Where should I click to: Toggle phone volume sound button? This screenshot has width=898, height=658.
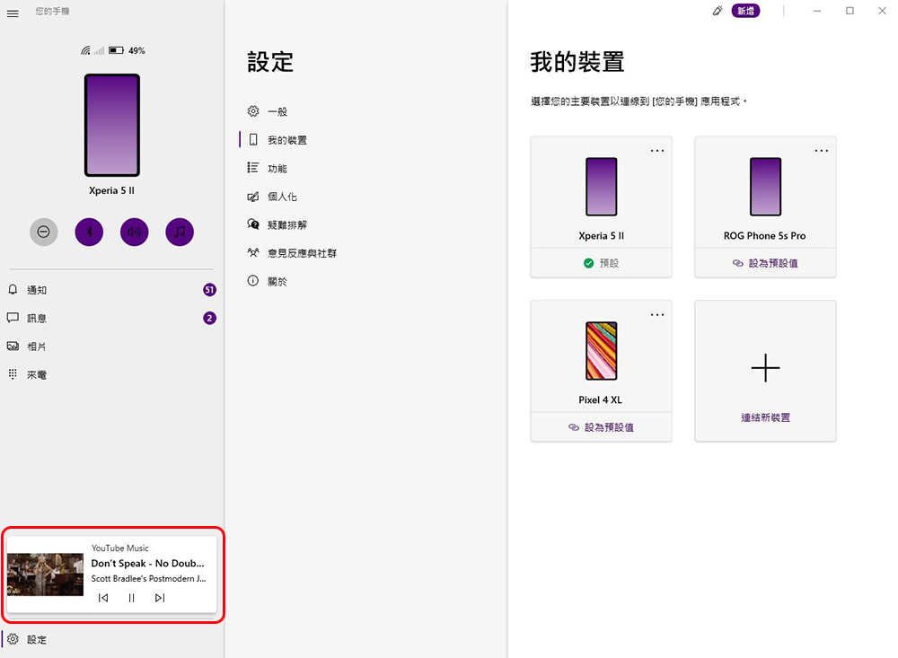(x=134, y=232)
